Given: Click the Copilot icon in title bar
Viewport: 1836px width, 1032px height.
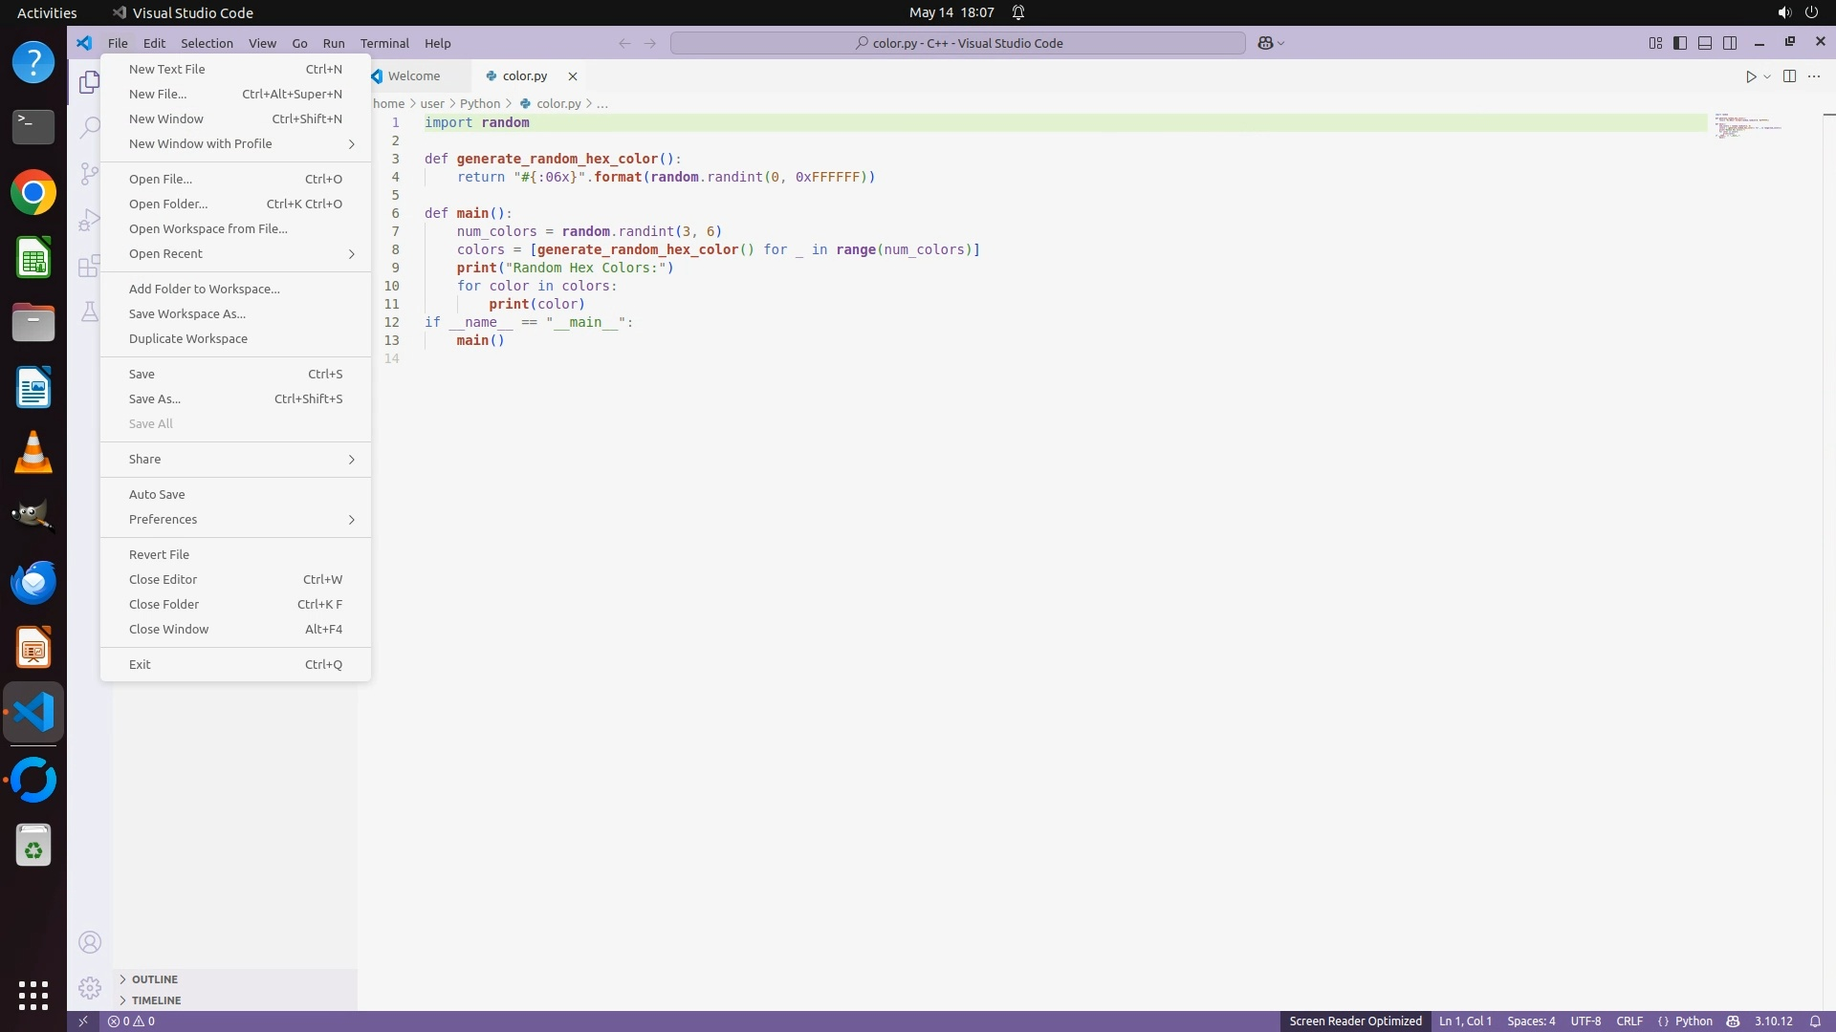Looking at the screenshot, I should pos(1265,43).
